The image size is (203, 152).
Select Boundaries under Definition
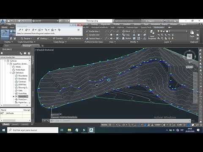(x=23, y=76)
